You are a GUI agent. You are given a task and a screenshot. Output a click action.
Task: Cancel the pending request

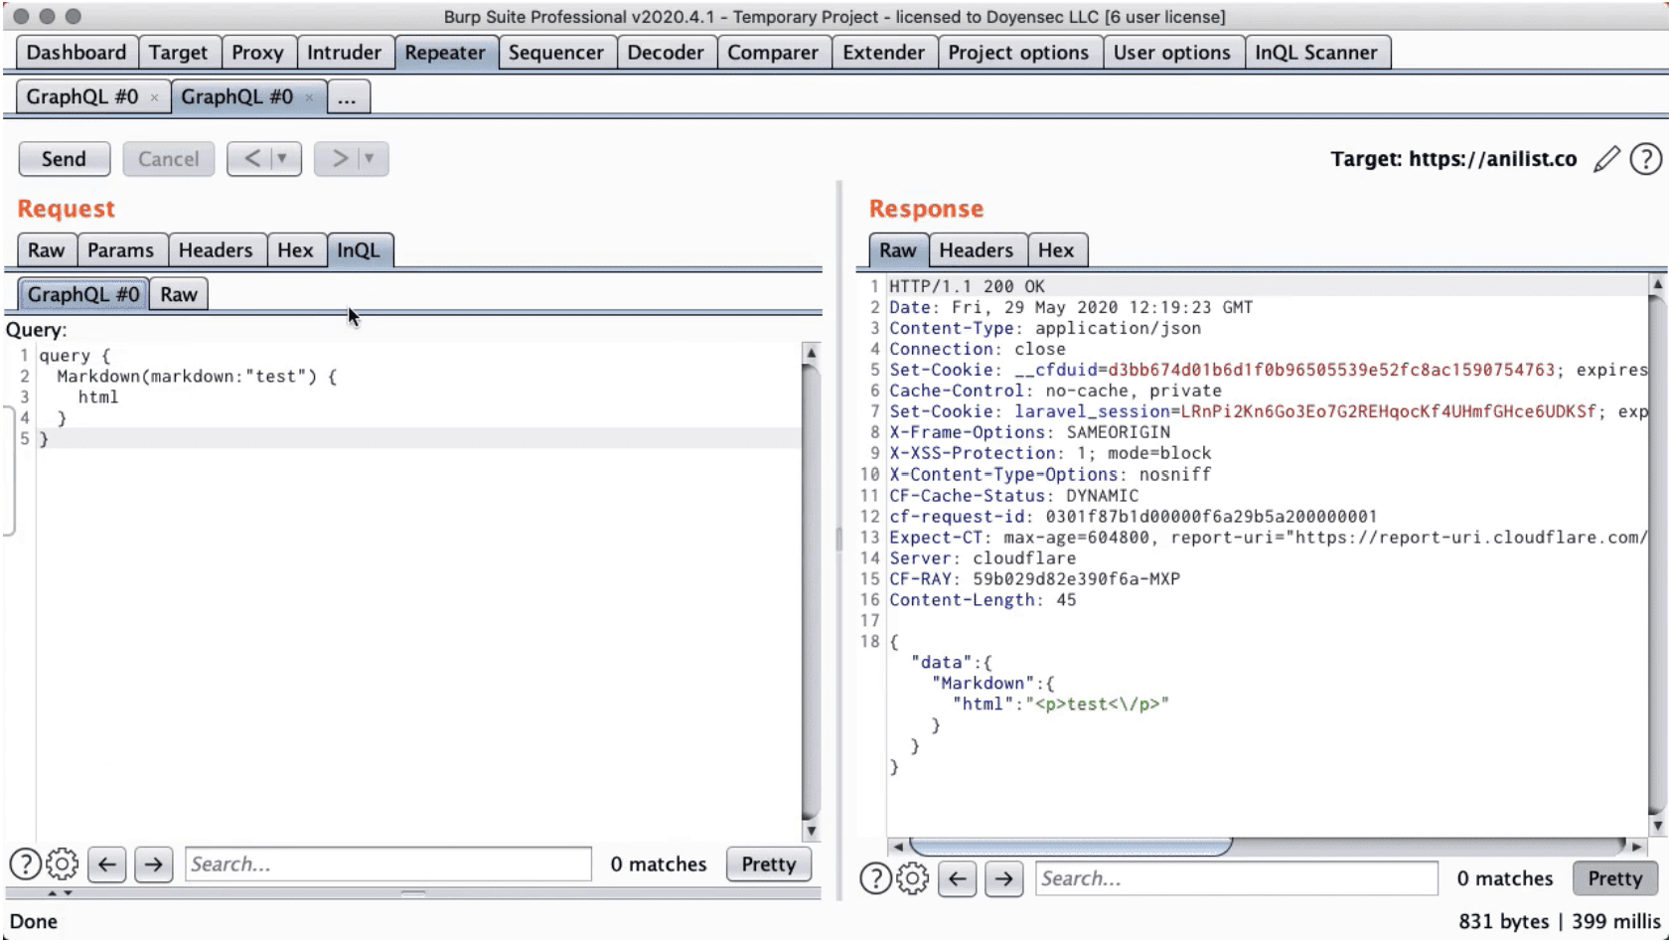[169, 159]
